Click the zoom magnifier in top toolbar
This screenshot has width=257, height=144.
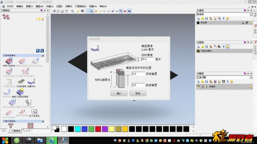(x=72, y=11)
